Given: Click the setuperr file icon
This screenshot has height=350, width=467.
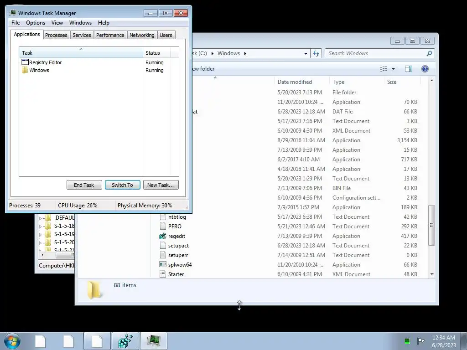Looking at the screenshot, I should [163, 255].
